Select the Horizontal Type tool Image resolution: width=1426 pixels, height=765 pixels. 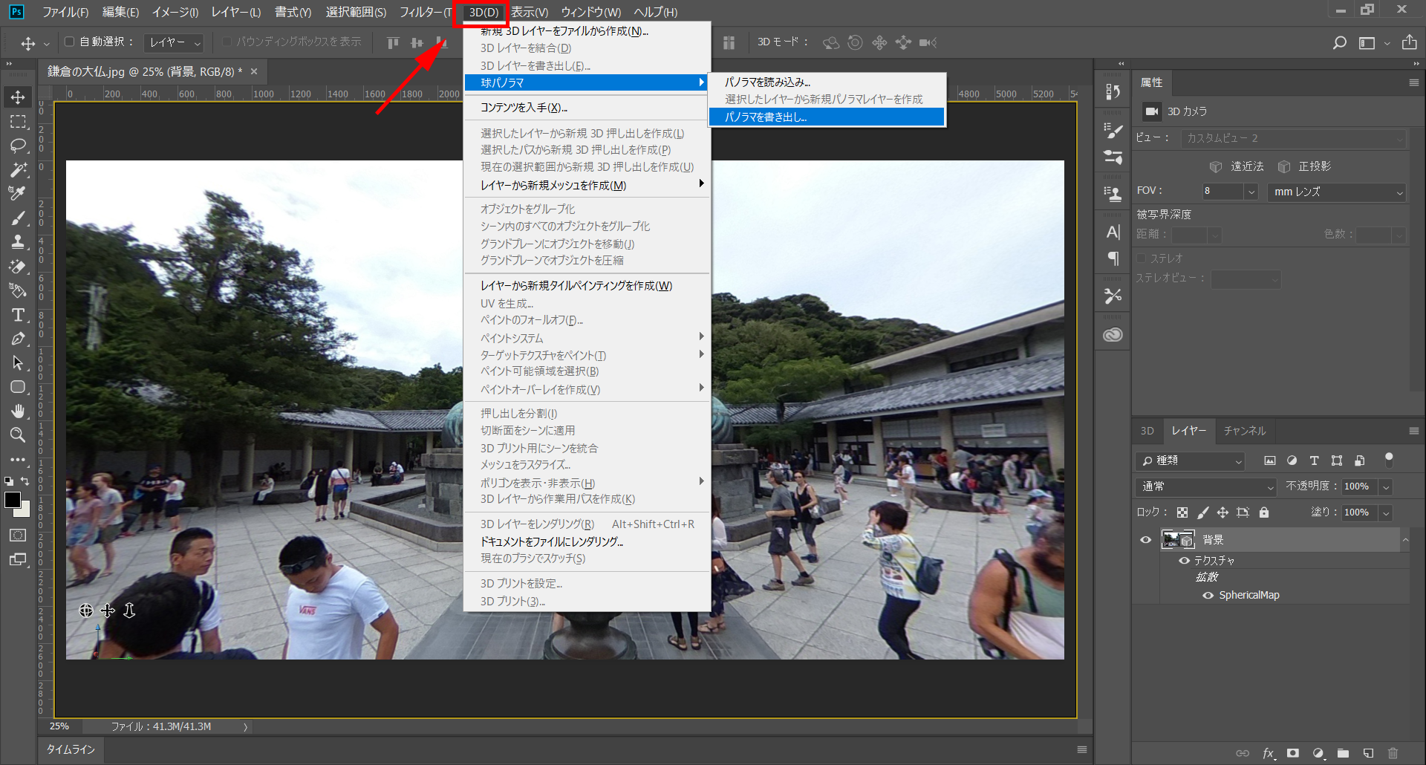(18, 315)
